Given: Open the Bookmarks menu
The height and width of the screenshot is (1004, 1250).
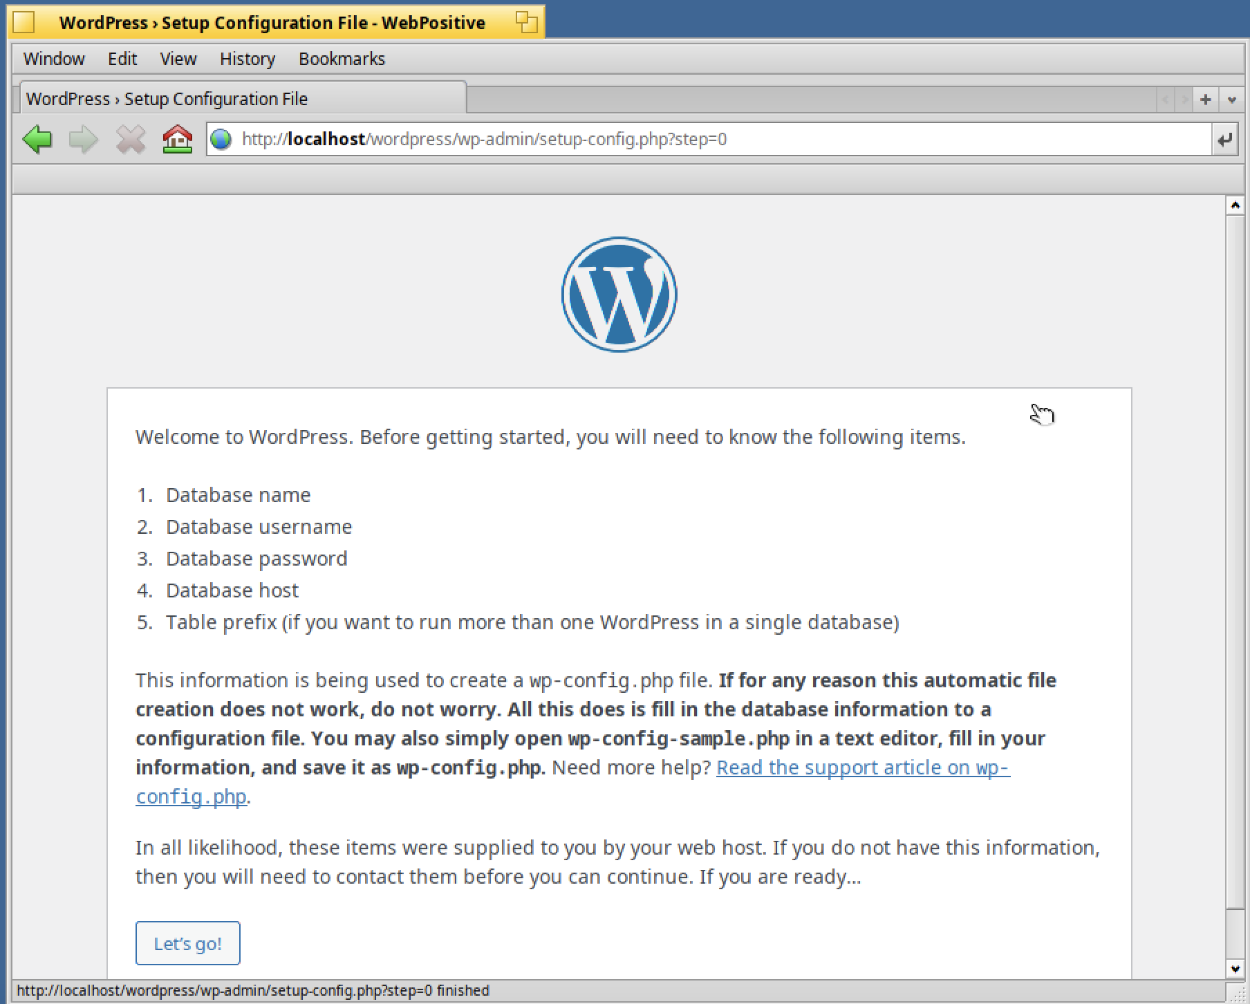Looking at the screenshot, I should pos(342,59).
